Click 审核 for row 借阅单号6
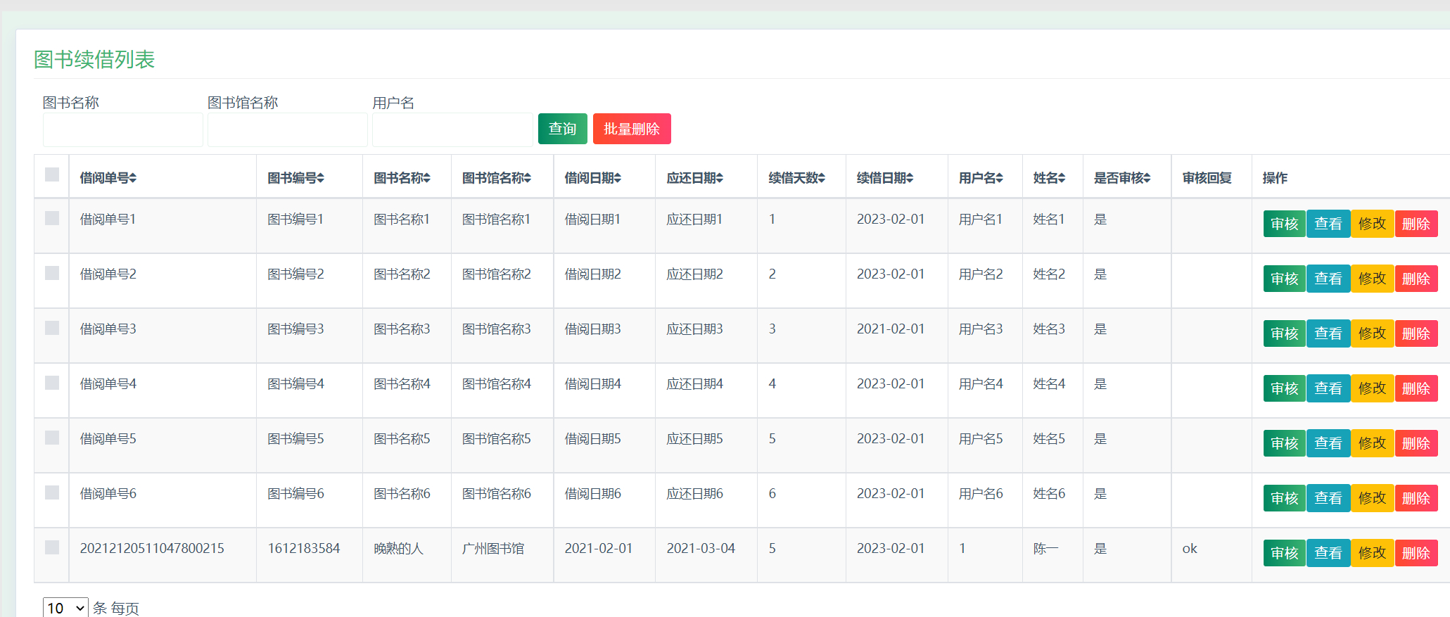1450x617 pixels. click(x=1285, y=498)
